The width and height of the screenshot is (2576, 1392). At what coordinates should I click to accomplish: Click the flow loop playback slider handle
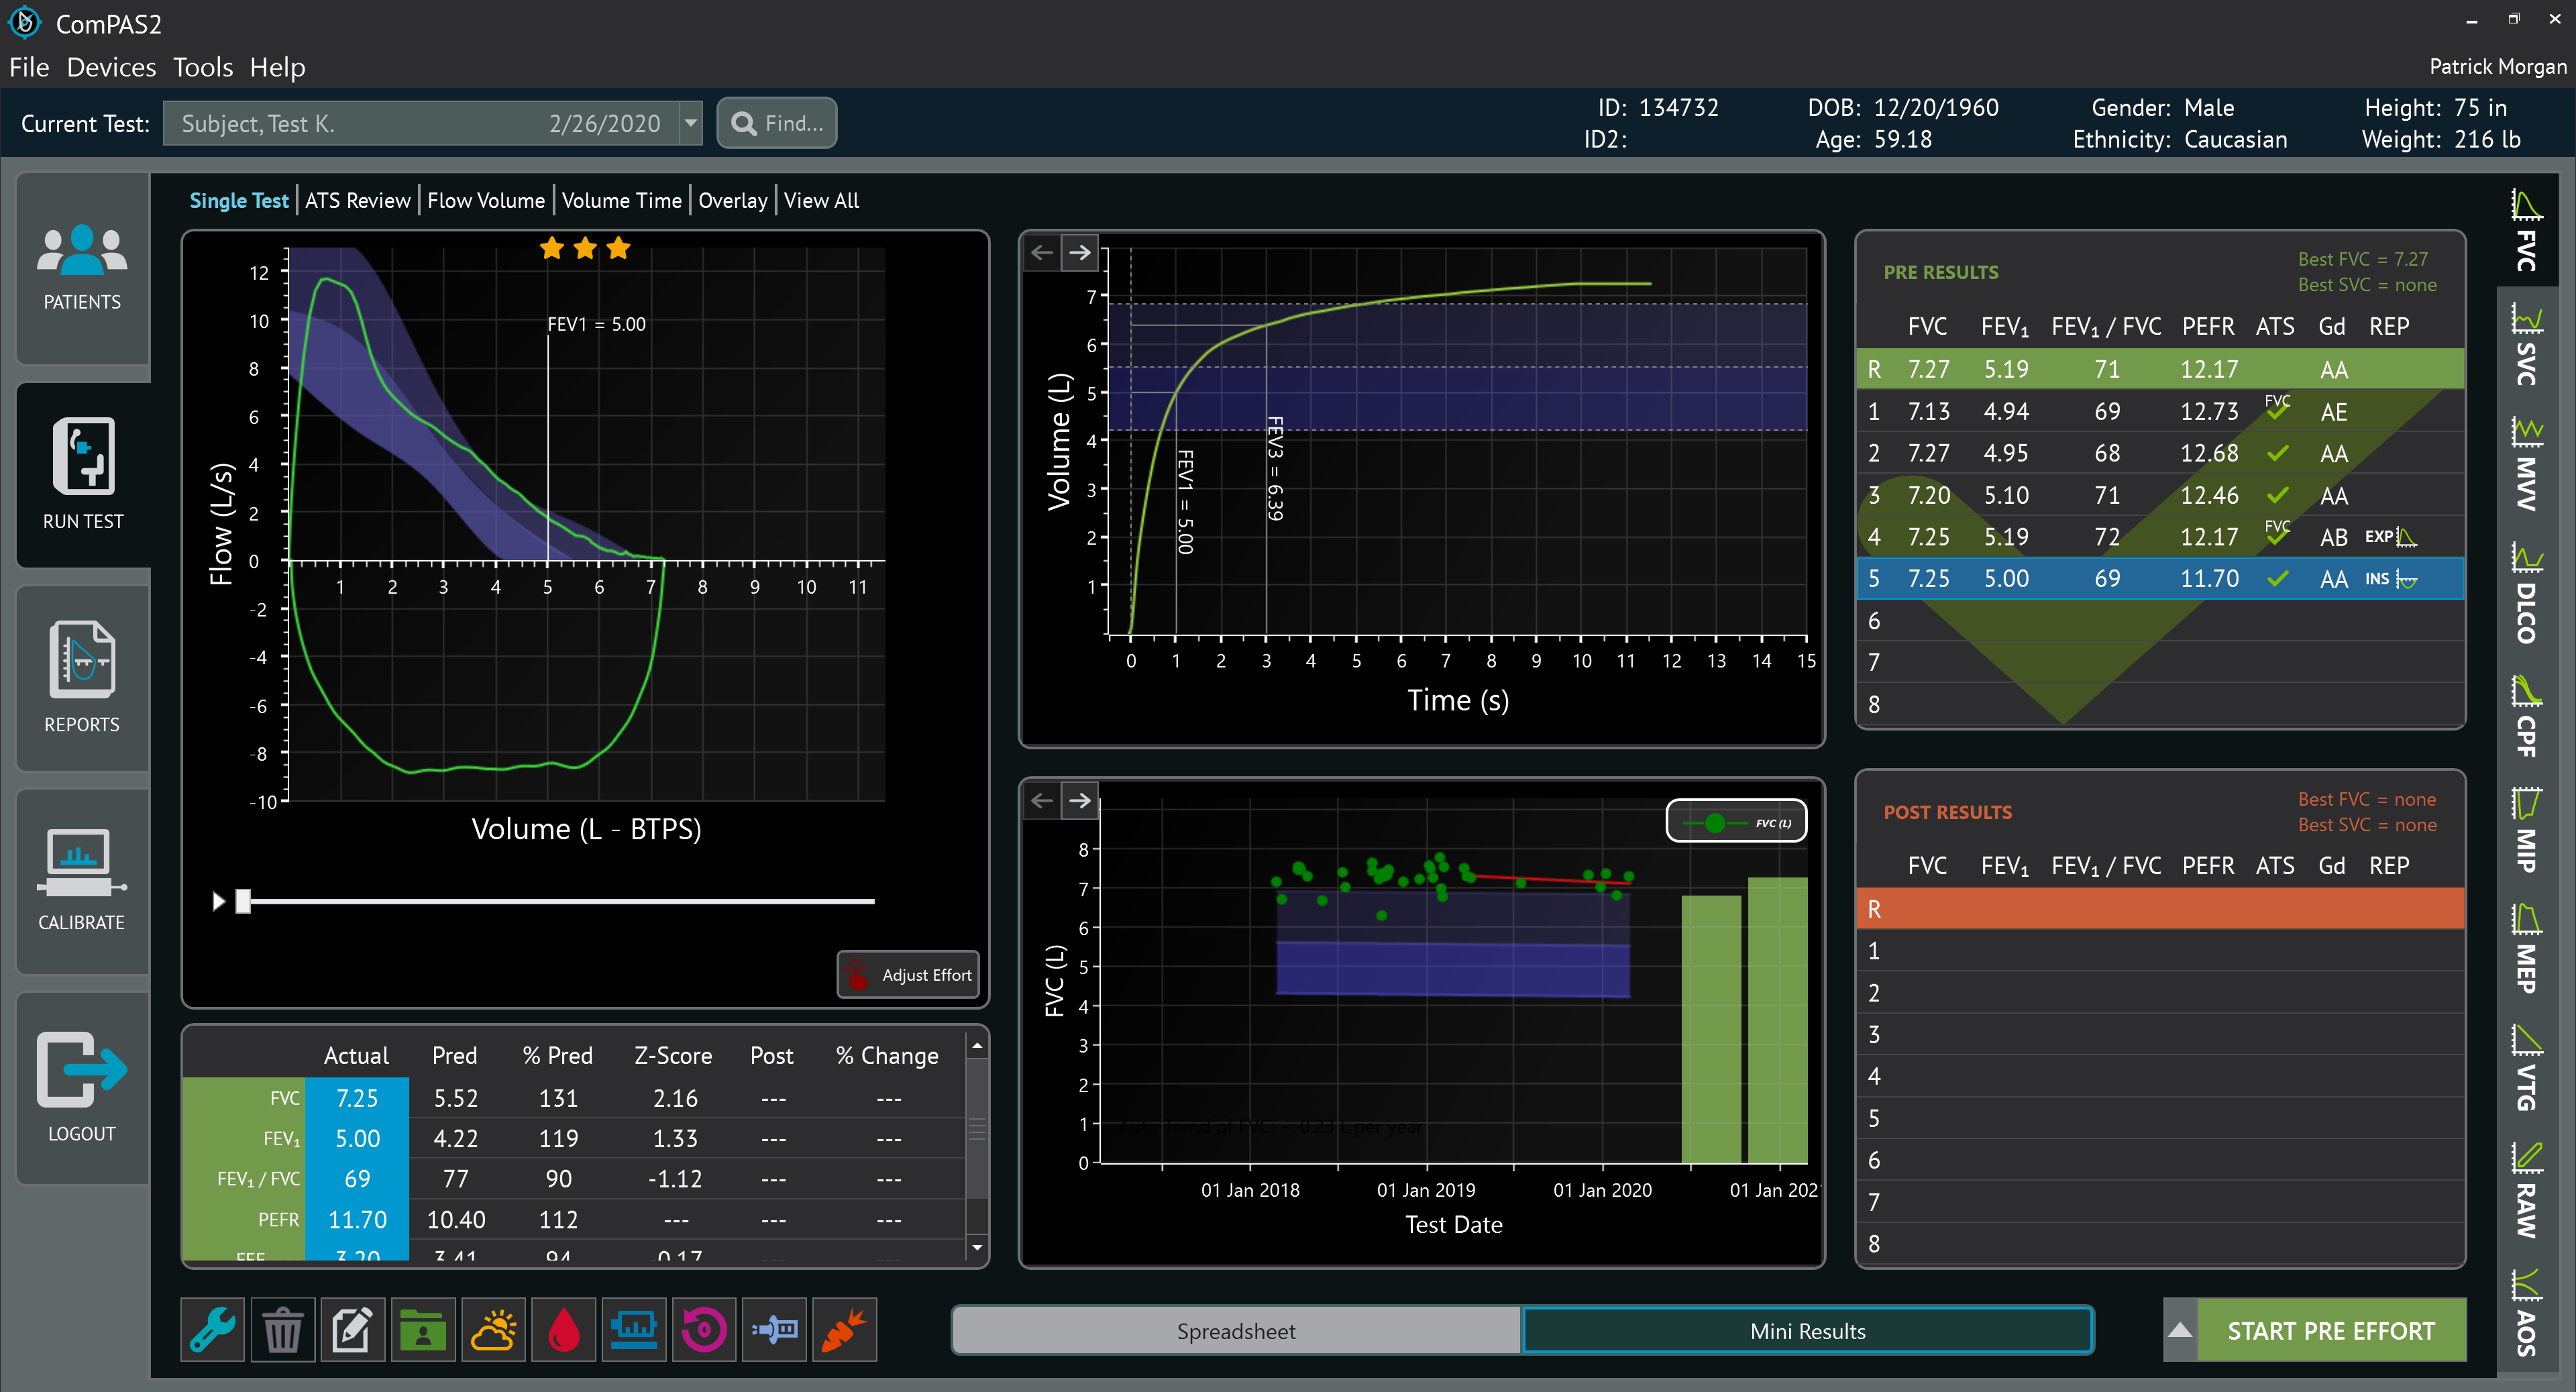pyautogui.click(x=243, y=901)
